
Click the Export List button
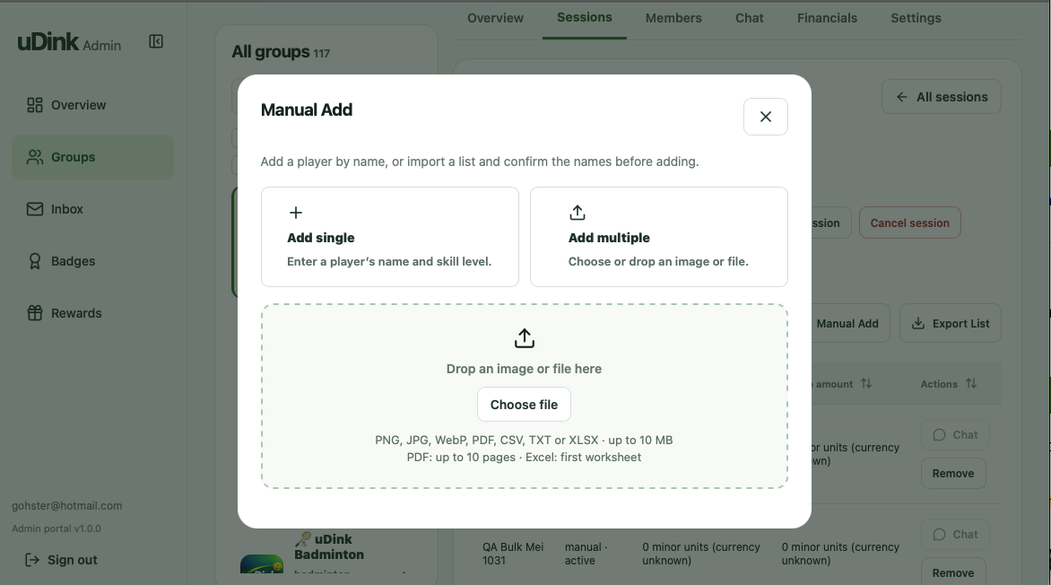click(950, 323)
